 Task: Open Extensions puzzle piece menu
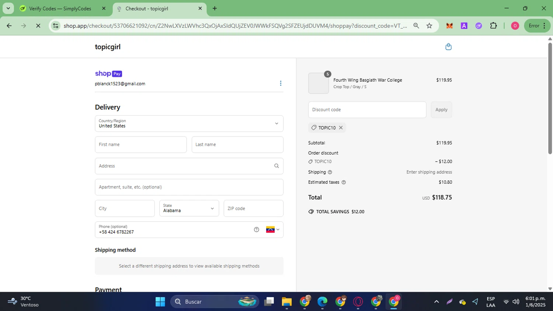(x=493, y=26)
